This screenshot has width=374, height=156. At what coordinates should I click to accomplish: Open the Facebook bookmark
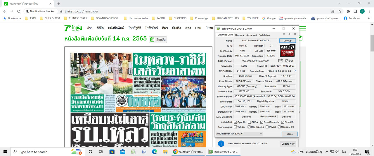coord(352,18)
